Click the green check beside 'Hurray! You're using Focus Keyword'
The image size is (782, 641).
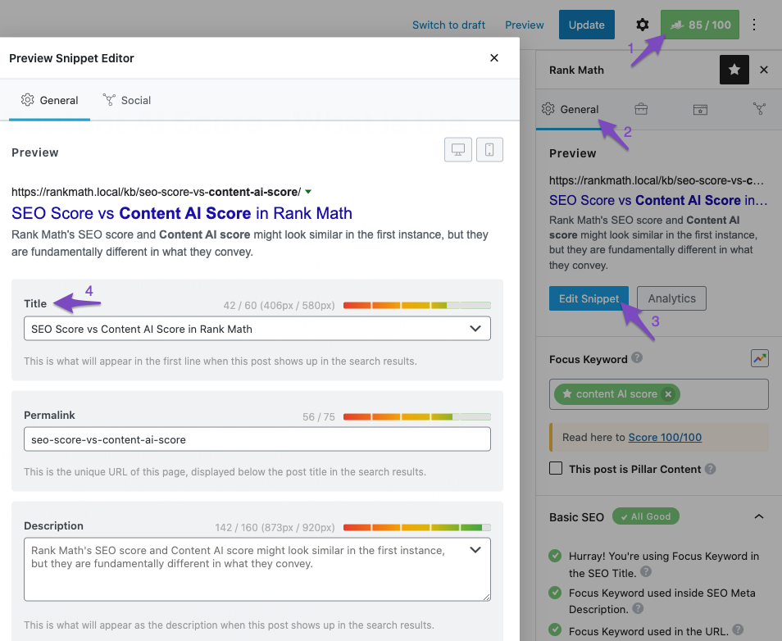pyautogui.click(x=555, y=555)
